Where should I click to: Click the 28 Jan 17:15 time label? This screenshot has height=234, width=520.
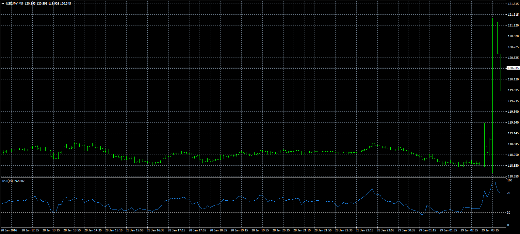[x=177, y=230]
